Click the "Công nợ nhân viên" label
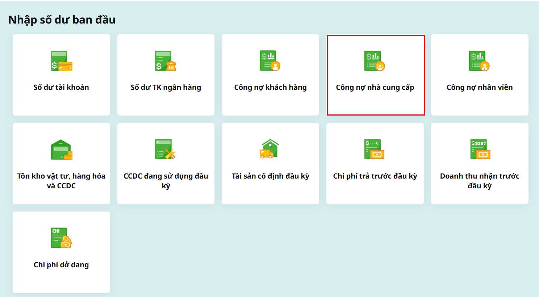 (x=480, y=87)
